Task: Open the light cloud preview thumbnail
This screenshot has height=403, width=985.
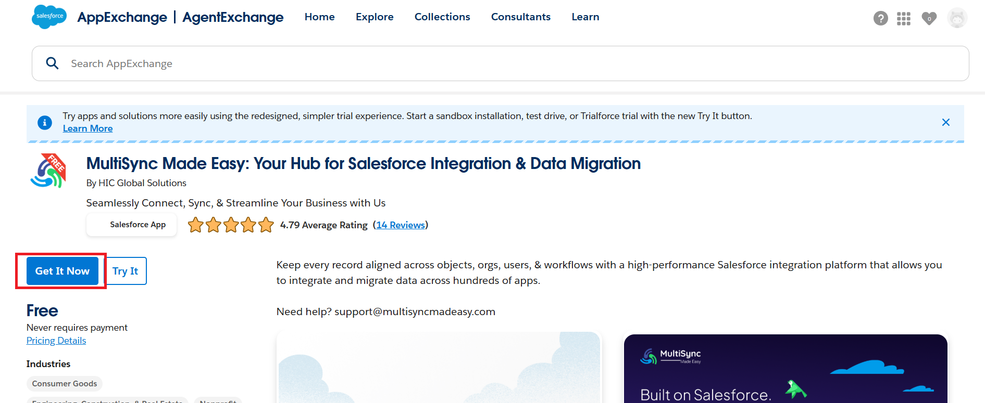Action: (x=439, y=368)
